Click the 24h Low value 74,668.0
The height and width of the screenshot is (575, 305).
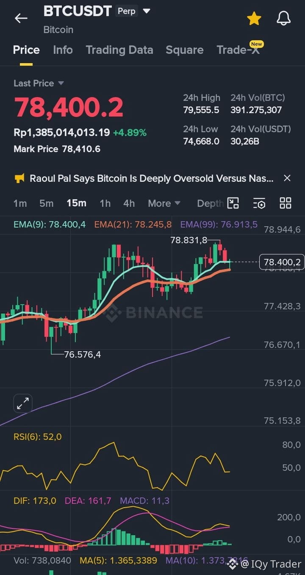tap(201, 141)
